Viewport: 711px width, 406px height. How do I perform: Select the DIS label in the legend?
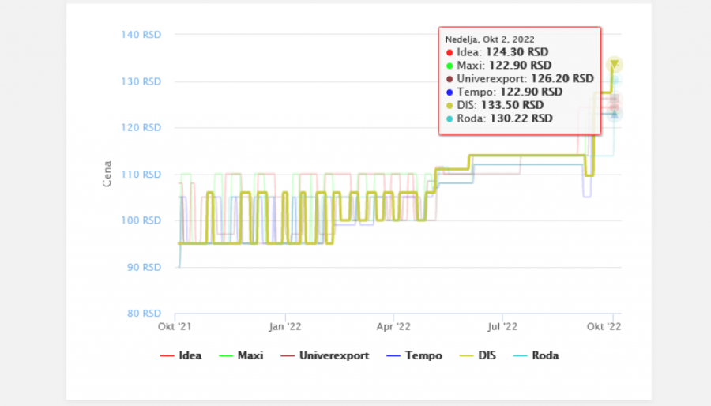(487, 355)
